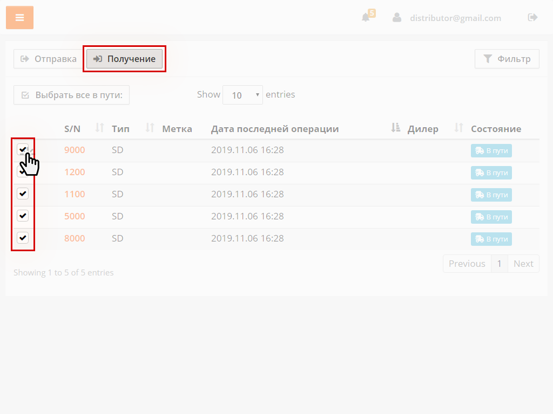Click the В пути status badge for 9000
Image resolution: width=553 pixels, height=414 pixels.
point(491,150)
